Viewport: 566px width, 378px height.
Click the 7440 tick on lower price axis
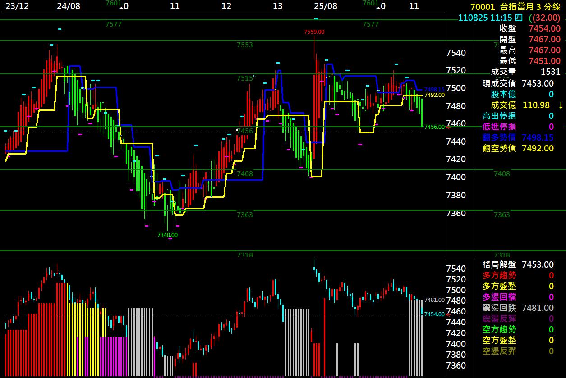(456, 322)
